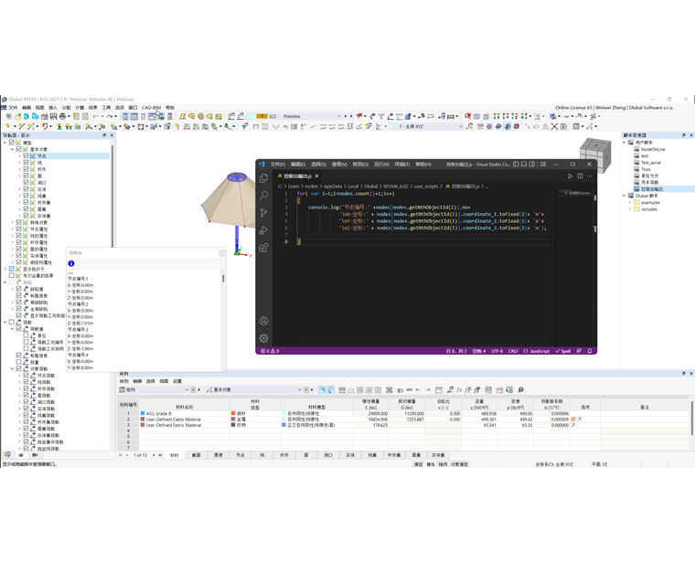Toggle the 模型 root checkbox
This screenshot has width=695, height=564.
12,143
